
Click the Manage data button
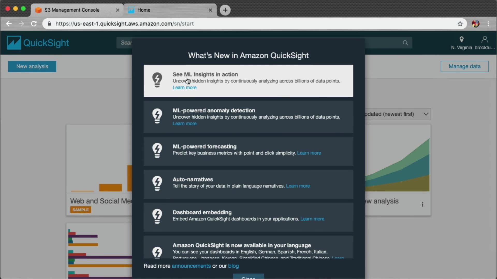point(464,66)
